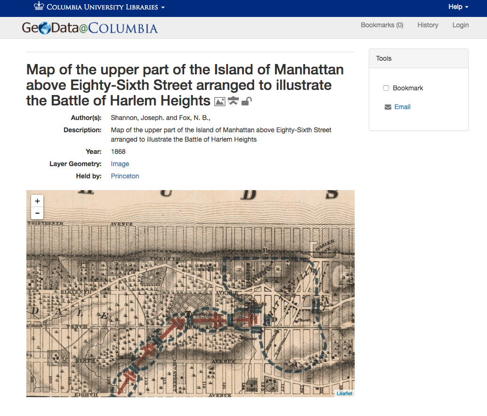
Task: Zoom out on the map
Action: click(x=37, y=213)
